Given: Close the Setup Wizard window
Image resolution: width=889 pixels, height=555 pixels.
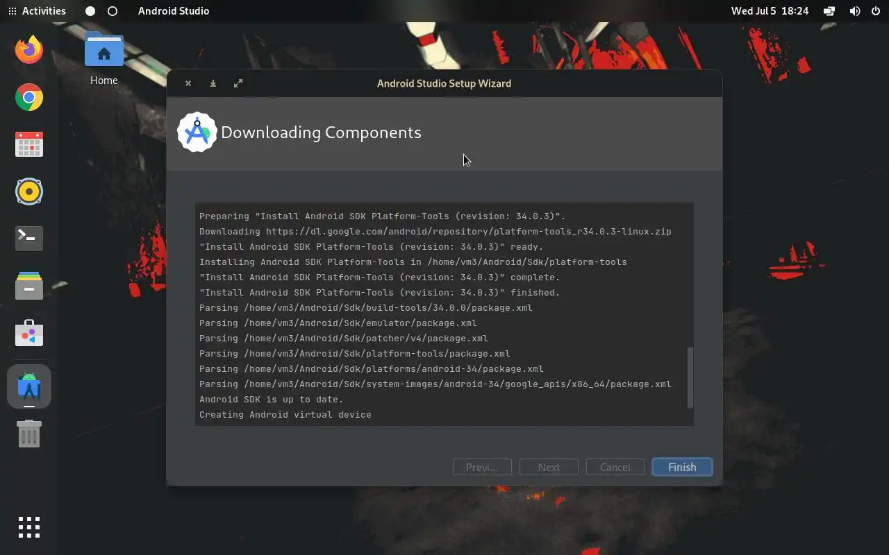Looking at the screenshot, I should [188, 83].
